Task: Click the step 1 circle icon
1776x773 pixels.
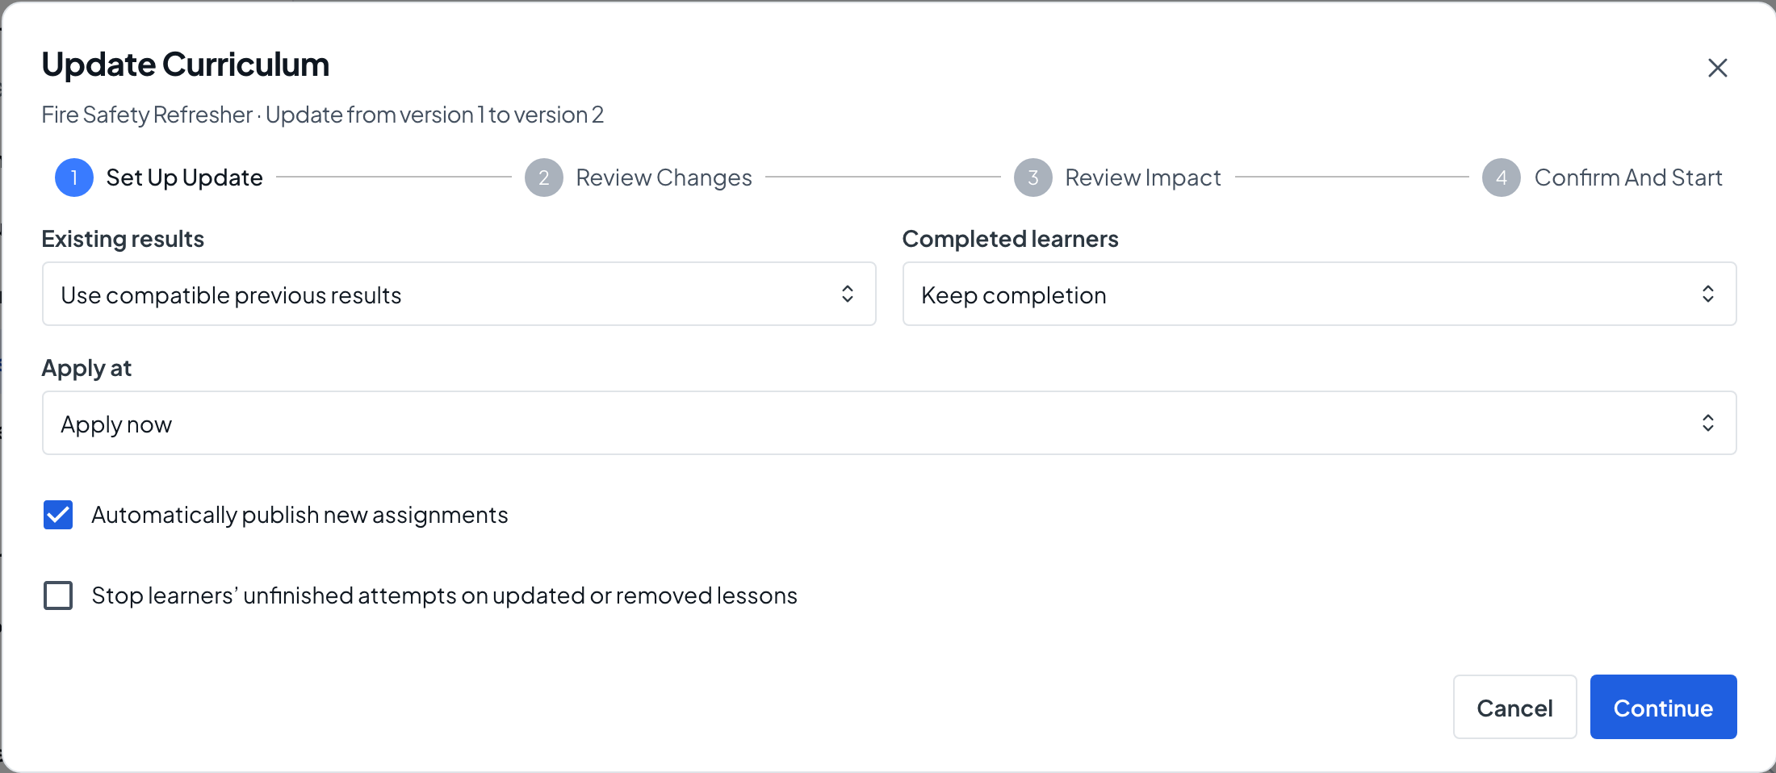Action: [x=74, y=178]
